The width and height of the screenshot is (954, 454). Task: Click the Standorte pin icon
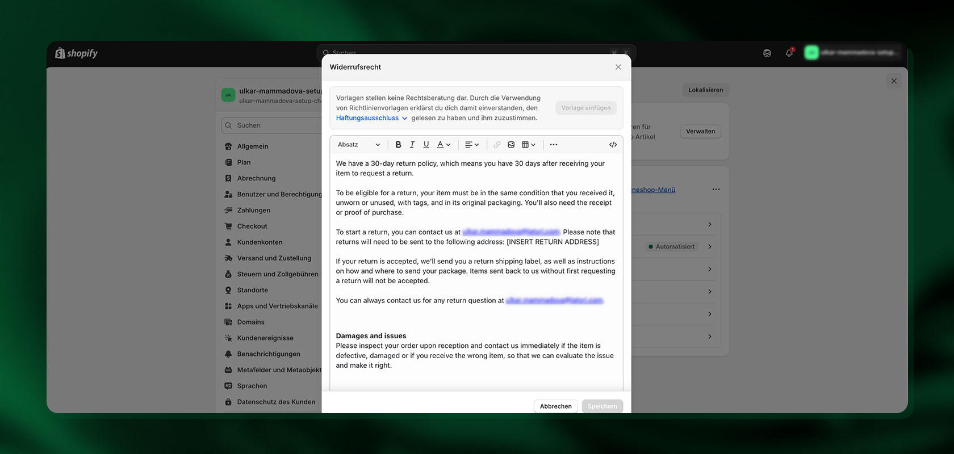click(228, 290)
